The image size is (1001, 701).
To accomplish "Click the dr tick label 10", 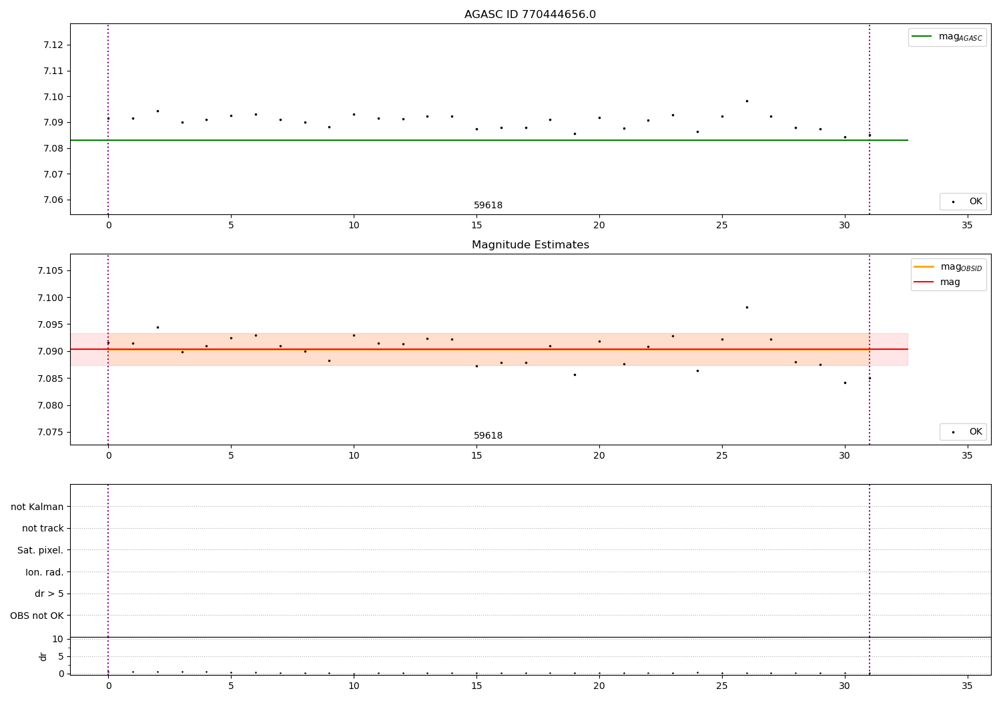I will (x=58, y=639).
